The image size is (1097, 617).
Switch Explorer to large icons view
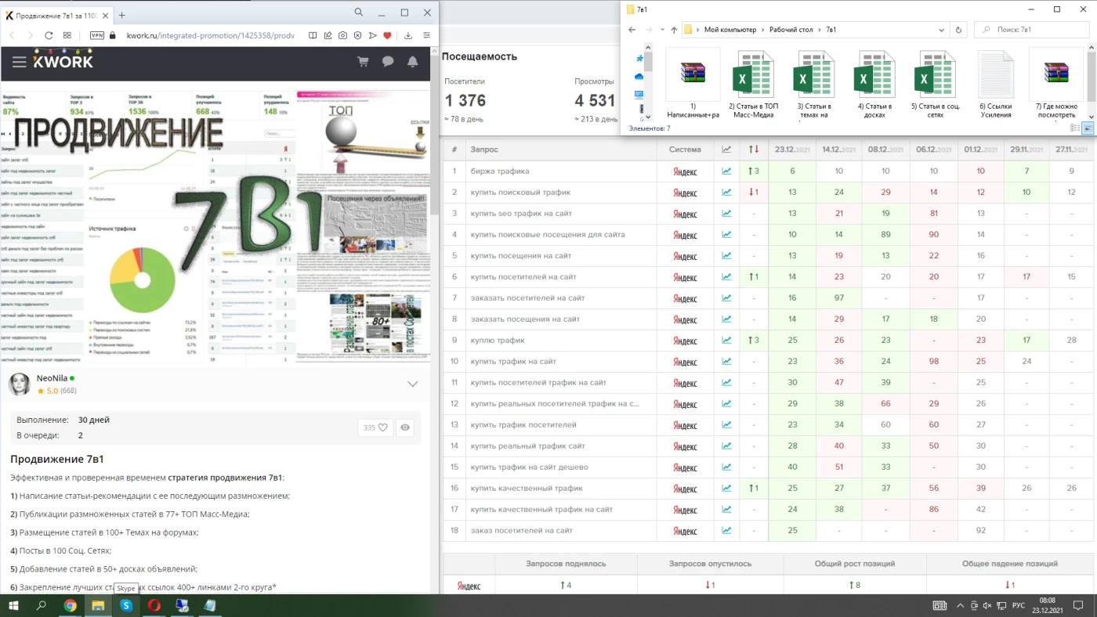[x=1088, y=128]
